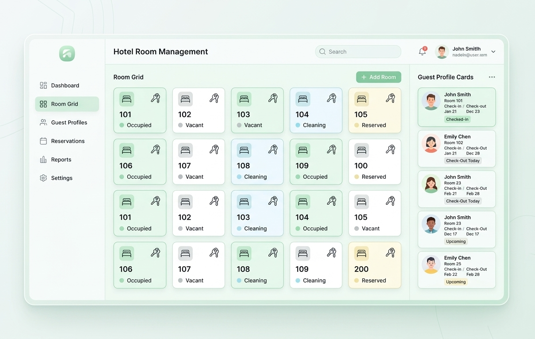535x339 pixels.
Task: Click the bed icon on room 200
Action: click(361, 253)
